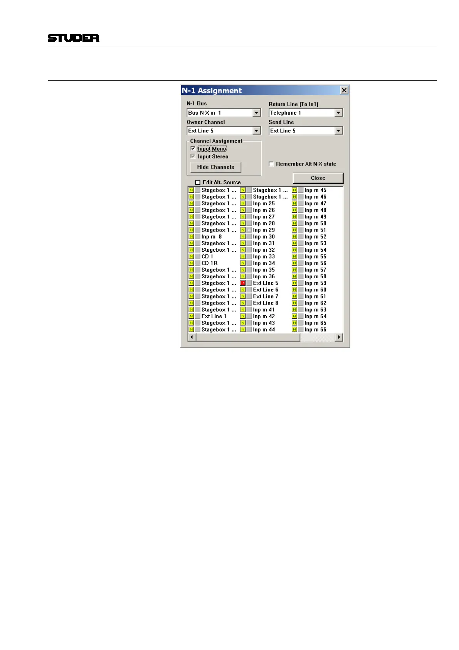The width and height of the screenshot is (459, 650).
Task: Click the red -1 icon beside Ext Line 5
Action: 243,283
